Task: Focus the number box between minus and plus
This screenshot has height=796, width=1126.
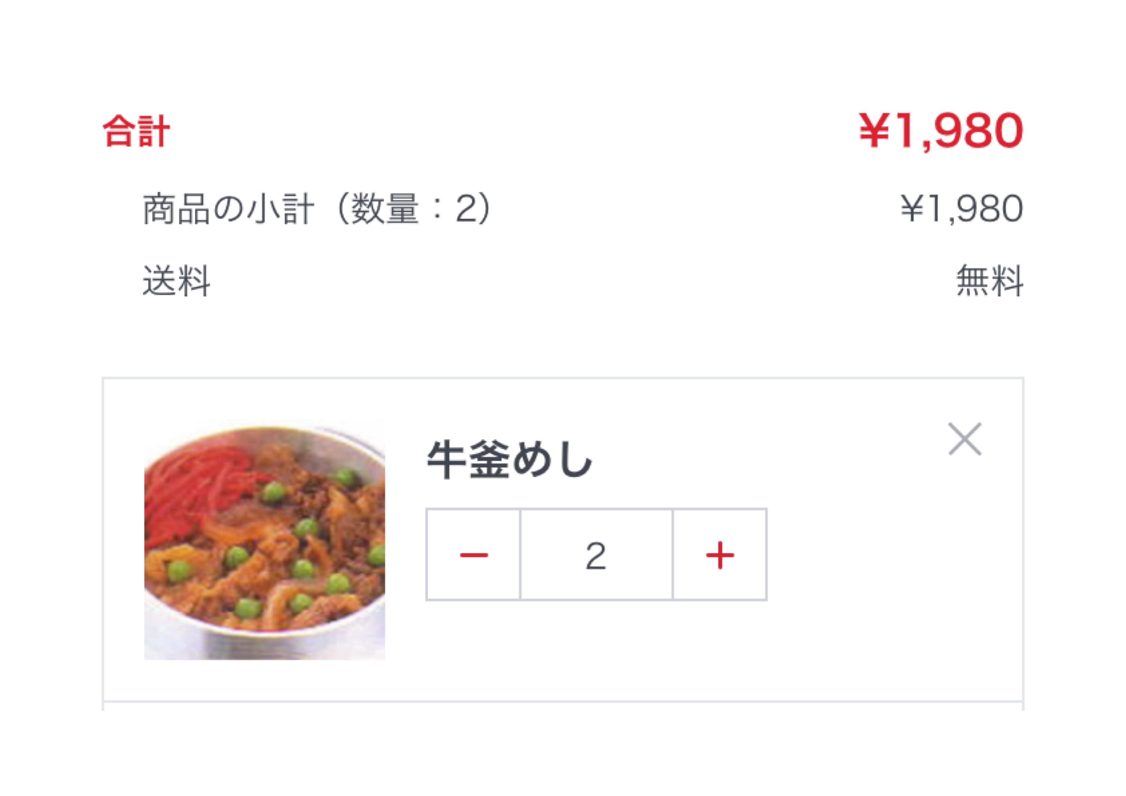Action: 596,555
